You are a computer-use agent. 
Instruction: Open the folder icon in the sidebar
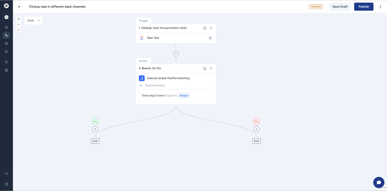click(x=6, y=51)
